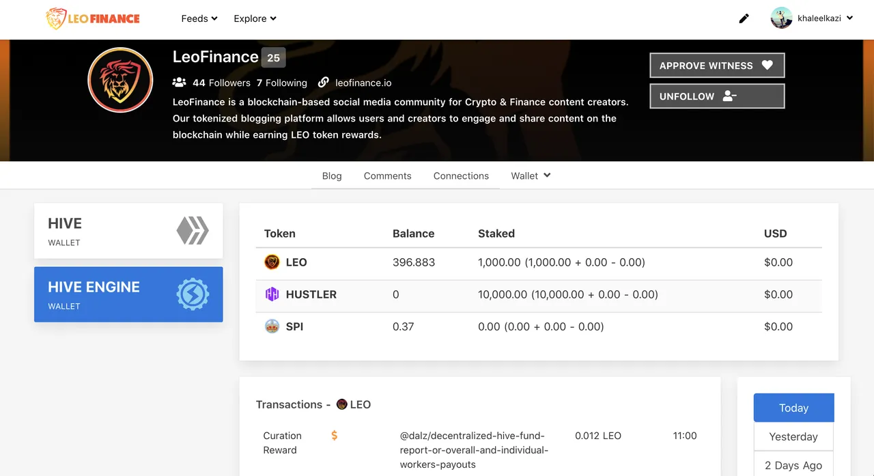Click the SPI balance 0.37
Viewport: 874px width, 476px height.
click(x=404, y=326)
